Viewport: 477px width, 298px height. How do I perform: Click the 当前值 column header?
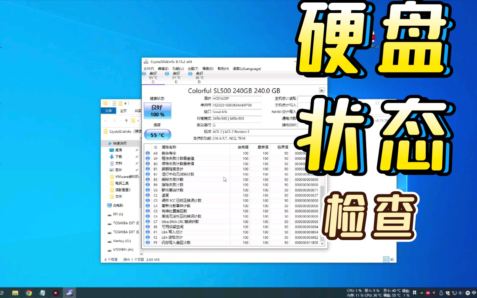[x=240, y=147]
